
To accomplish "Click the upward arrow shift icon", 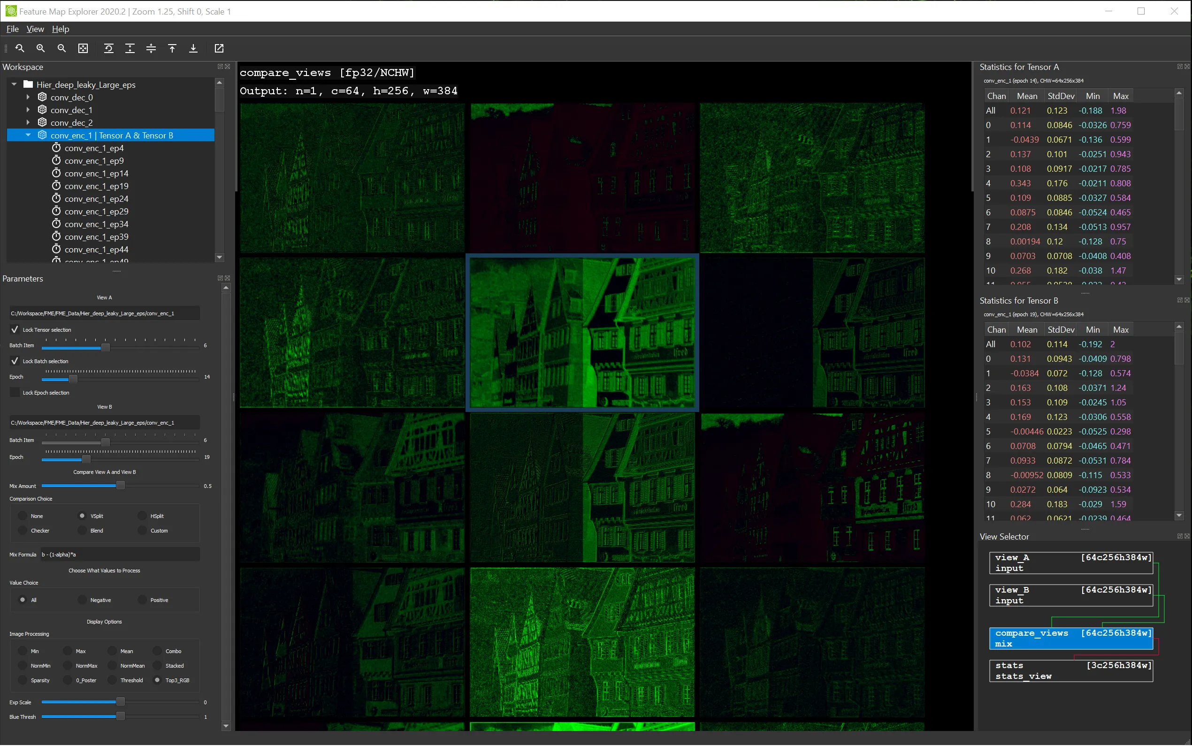I will (x=172, y=48).
